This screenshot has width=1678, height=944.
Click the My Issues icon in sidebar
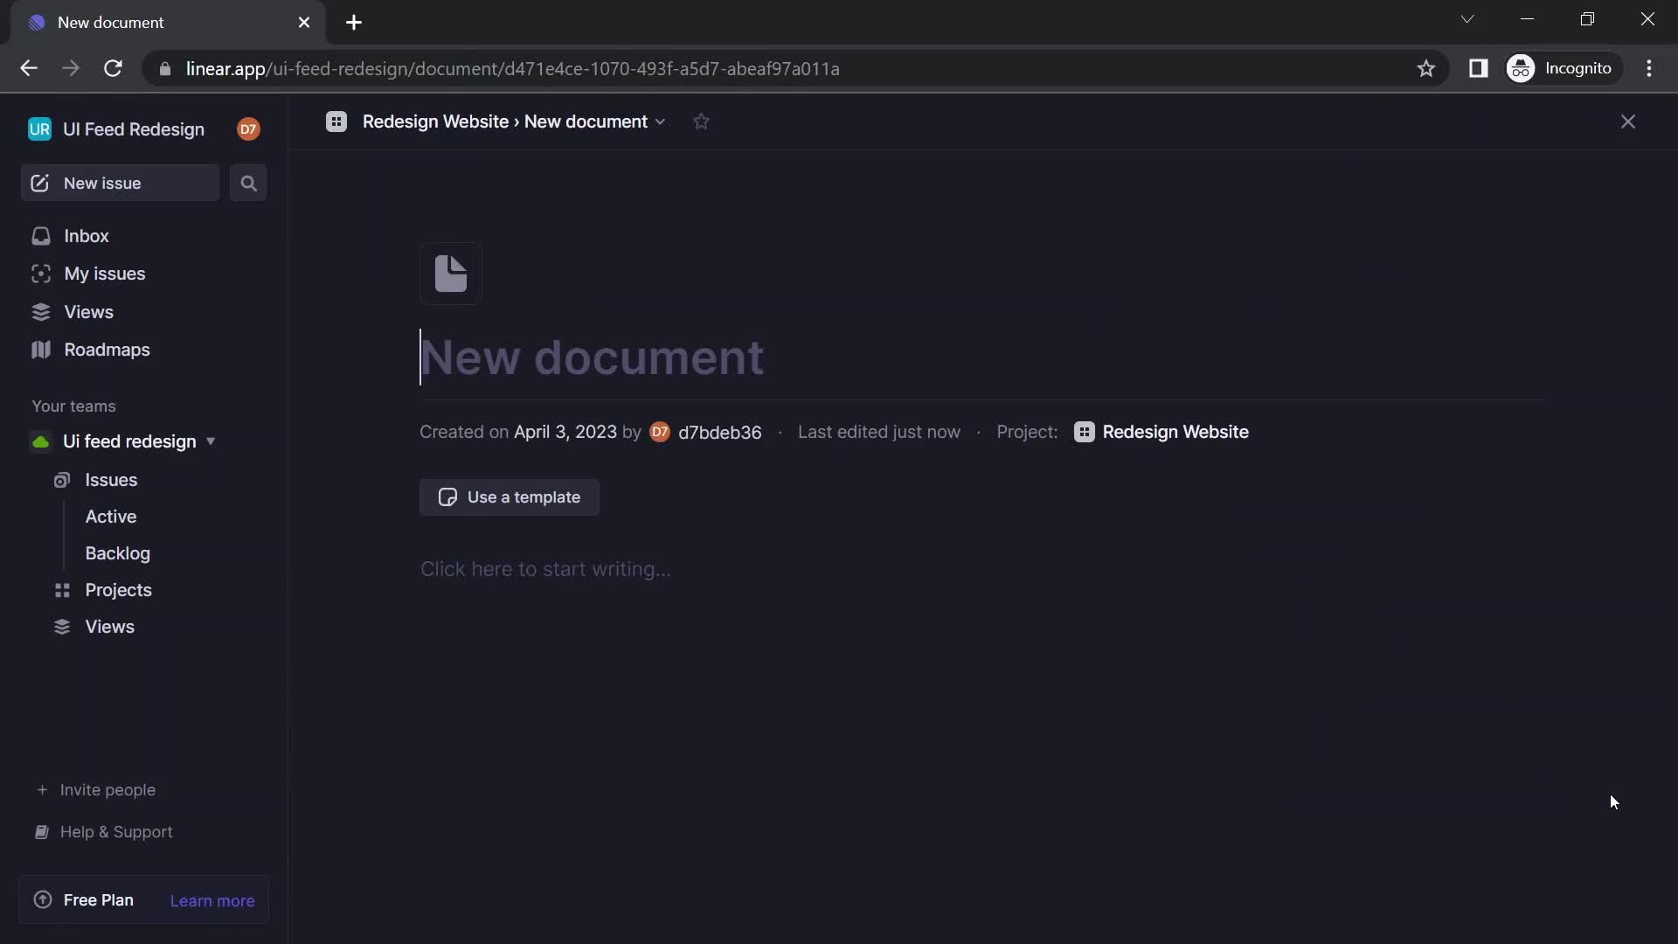tap(41, 275)
